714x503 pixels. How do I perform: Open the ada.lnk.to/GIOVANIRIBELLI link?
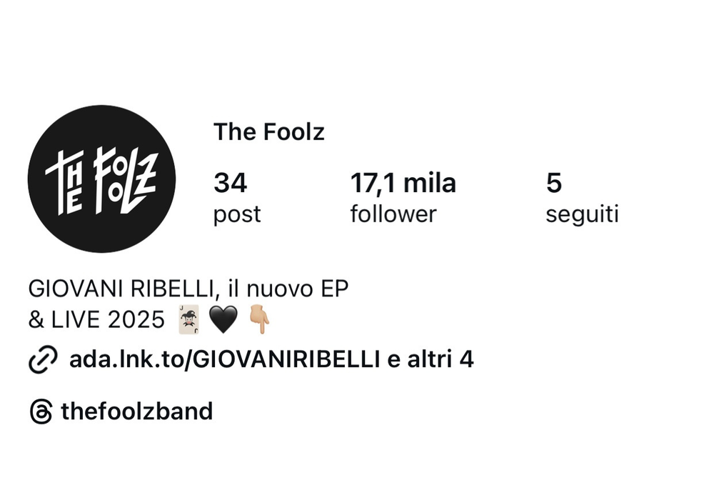[224, 359]
